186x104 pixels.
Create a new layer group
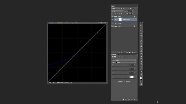point(130,53)
